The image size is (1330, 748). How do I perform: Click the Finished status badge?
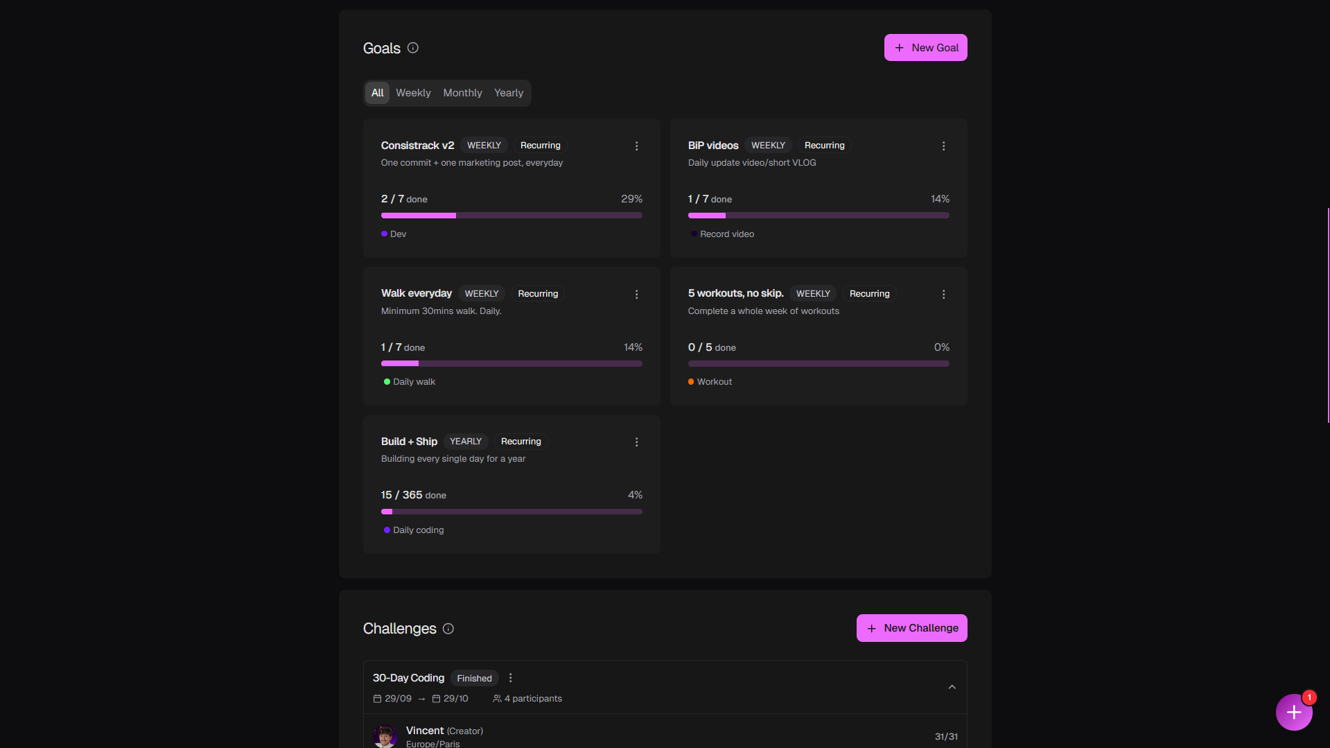[x=474, y=679]
